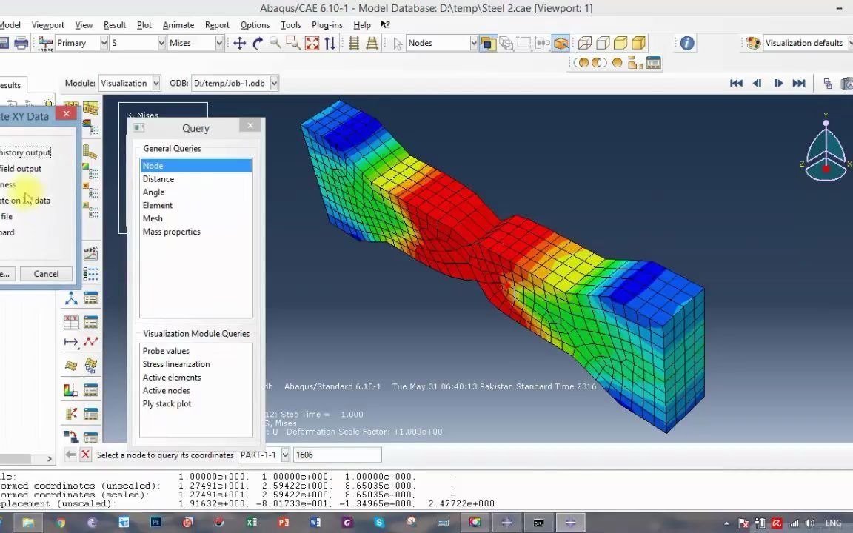This screenshot has width=853, height=533.
Task: Open the Primary variable type dropdown
Action: click(x=104, y=43)
